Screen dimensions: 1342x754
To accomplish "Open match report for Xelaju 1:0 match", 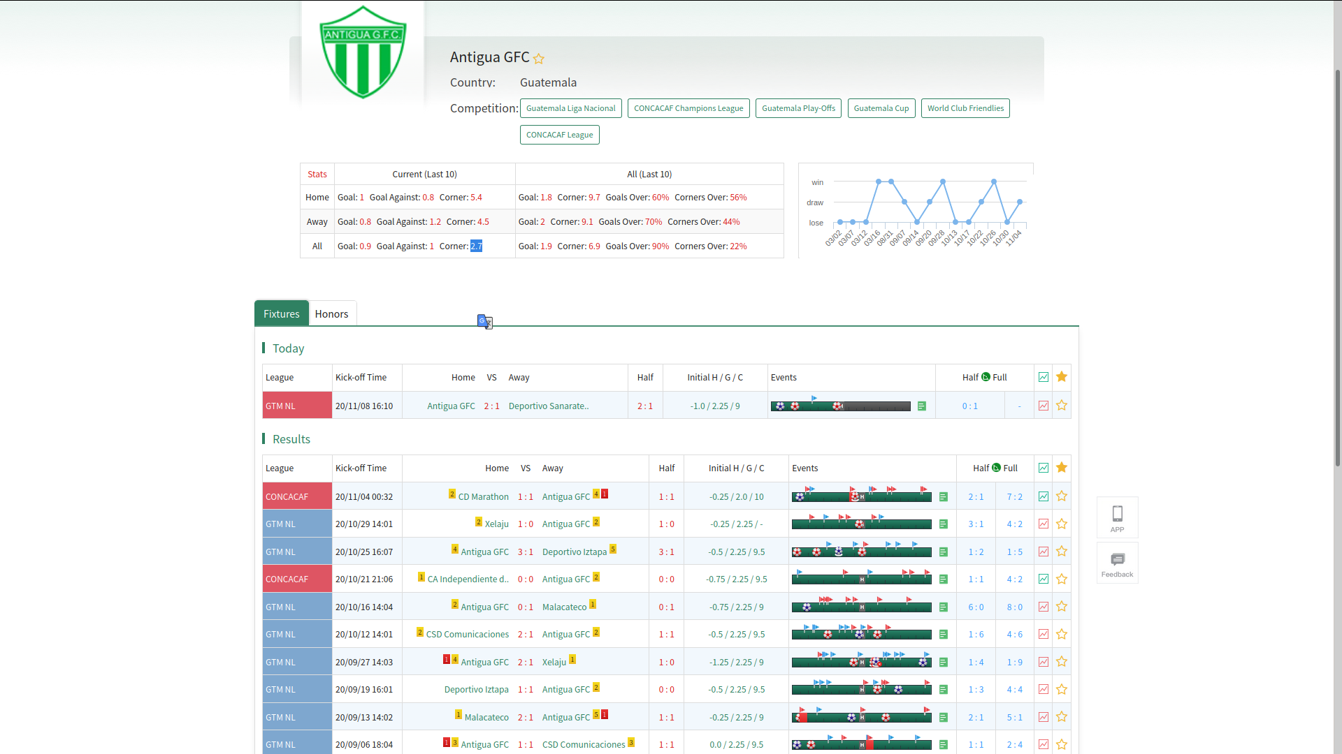I will point(944,524).
